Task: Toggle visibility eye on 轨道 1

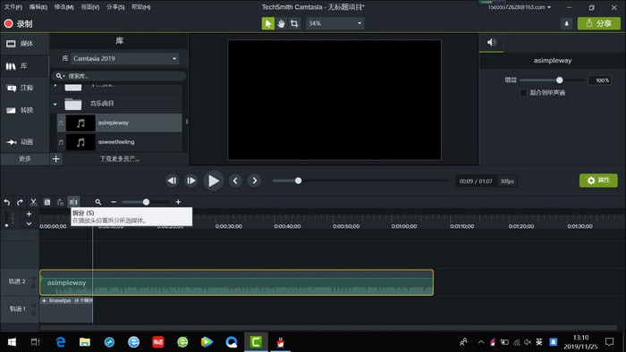Action: [x=34, y=306]
